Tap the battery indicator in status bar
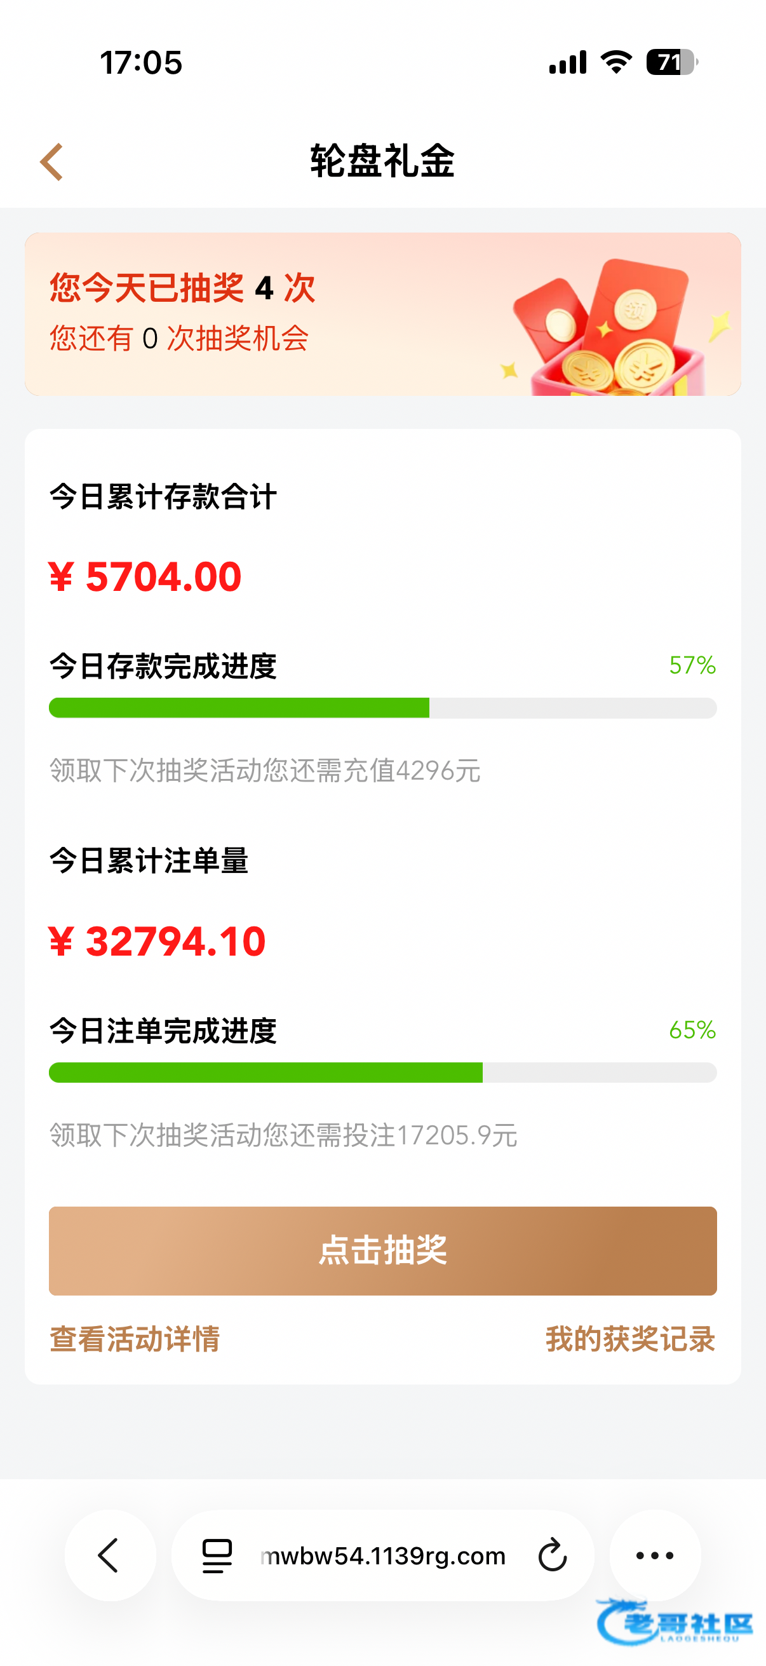 pyautogui.click(x=671, y=63)
